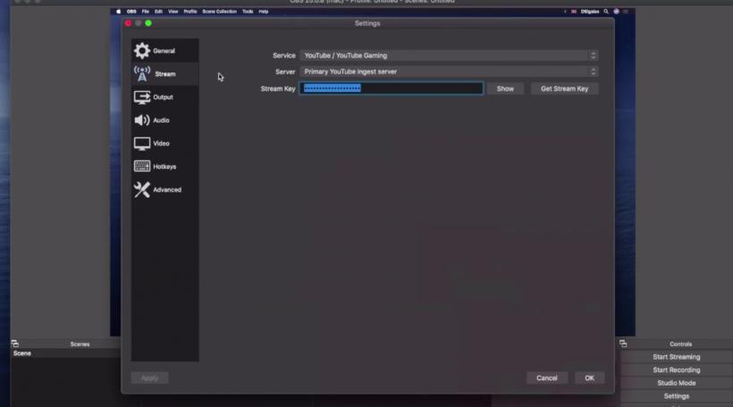Open the Audio settings section
Image resolution: width=733 pixels, height=407 pixels.
coord(161,121)
